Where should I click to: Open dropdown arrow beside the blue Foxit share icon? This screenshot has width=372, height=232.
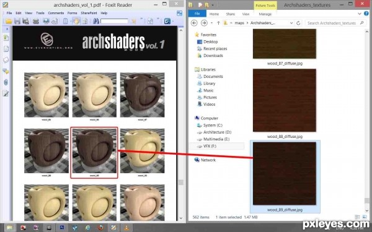(x=173, y=21)
